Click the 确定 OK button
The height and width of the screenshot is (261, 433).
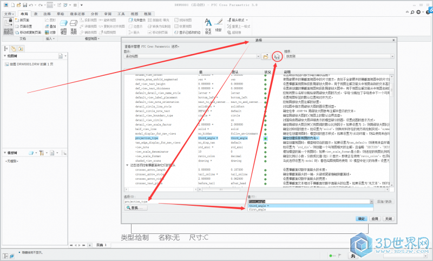pyautogui.click(x=362, y=218)
